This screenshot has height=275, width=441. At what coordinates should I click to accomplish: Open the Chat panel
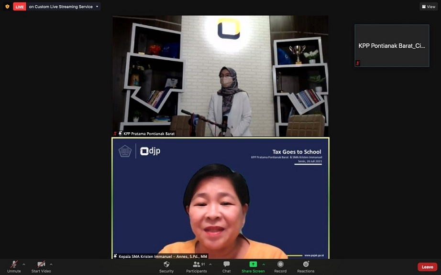pos(226,264)
